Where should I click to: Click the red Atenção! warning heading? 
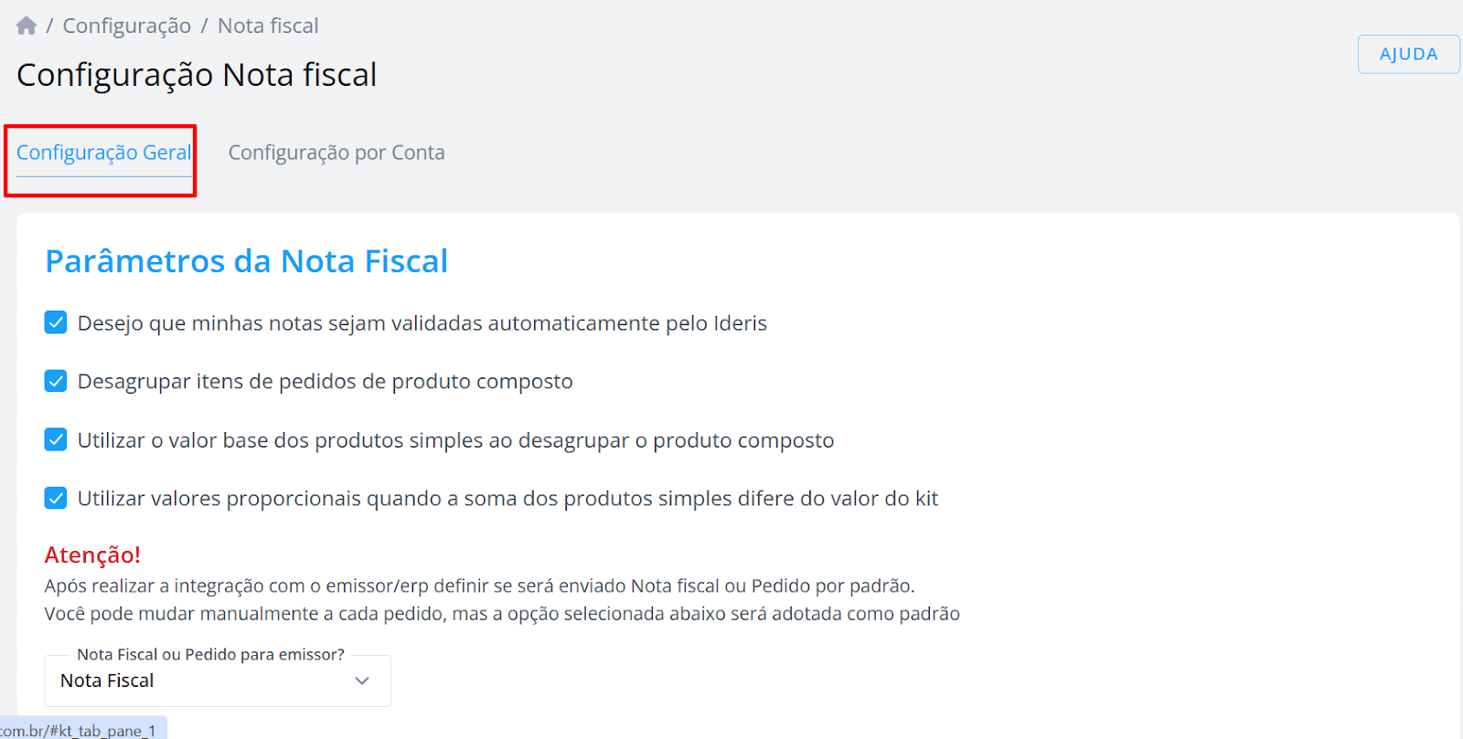click(92, 554)
